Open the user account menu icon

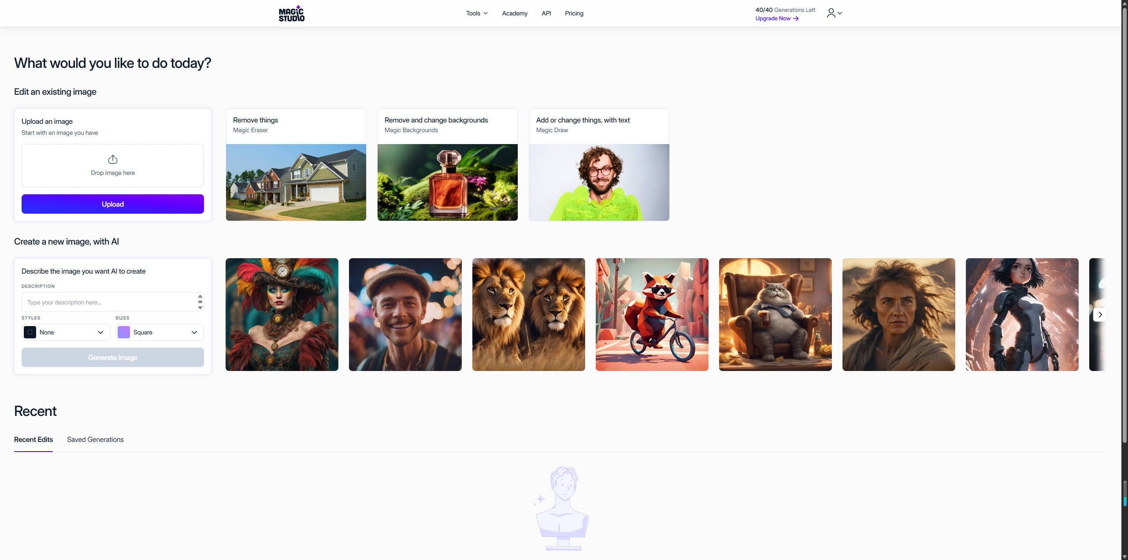831,13
